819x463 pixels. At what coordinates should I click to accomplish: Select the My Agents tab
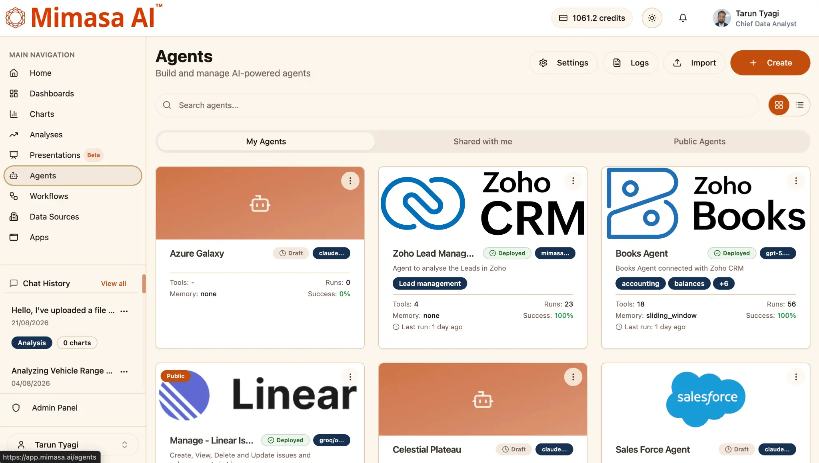266,141
